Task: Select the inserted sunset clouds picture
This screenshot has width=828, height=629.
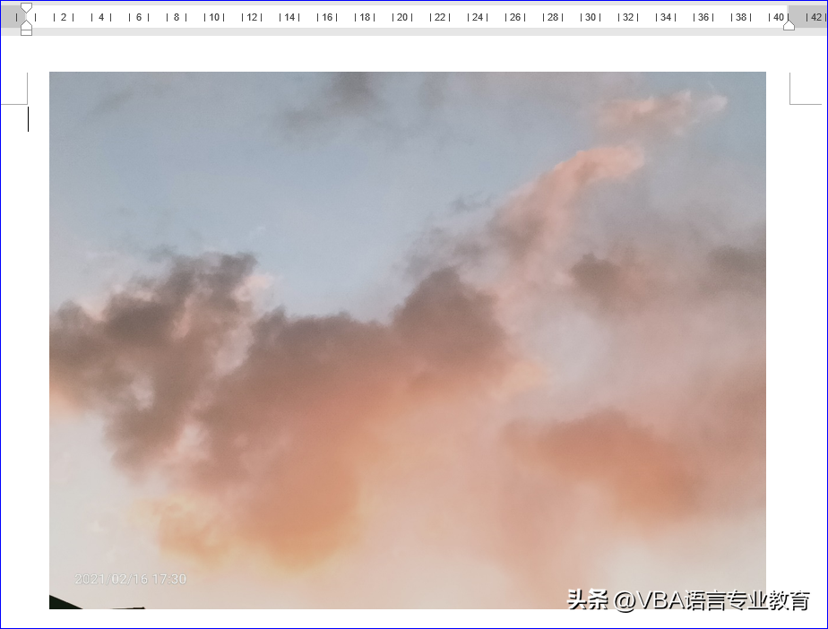Action: 407,340
